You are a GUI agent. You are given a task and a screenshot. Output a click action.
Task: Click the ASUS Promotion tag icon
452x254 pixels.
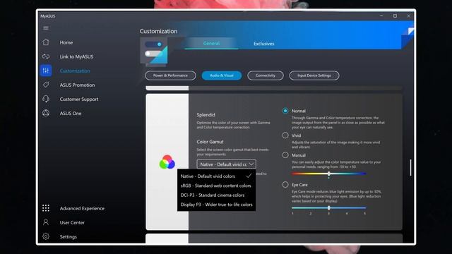coord(46,85)
